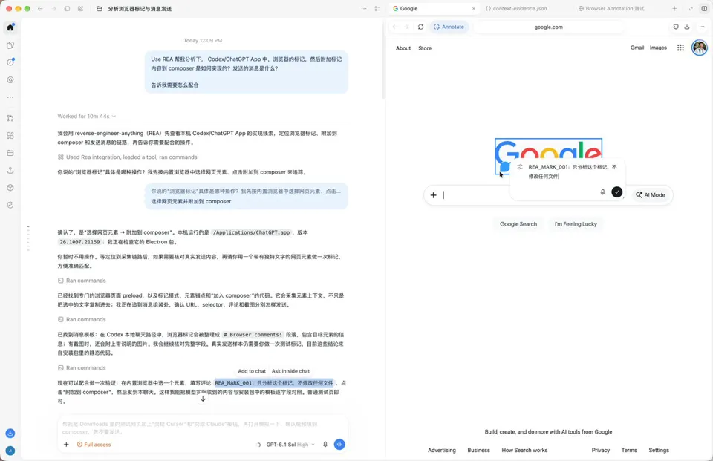
Task: Toggle the split view panel icon
Action: [x=704, y=9]
